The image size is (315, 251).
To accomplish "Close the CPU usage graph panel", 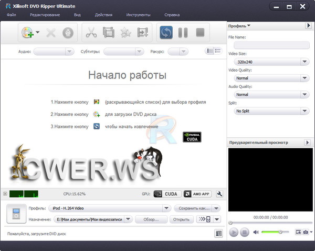I will pos(5,194).
